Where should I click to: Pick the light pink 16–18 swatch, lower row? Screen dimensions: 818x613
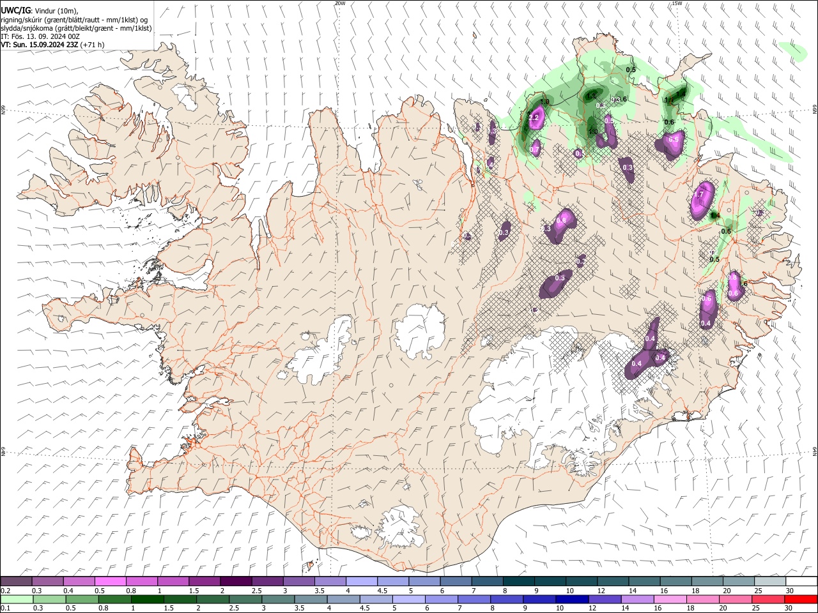pyautogui.click(x=670, y=600)
